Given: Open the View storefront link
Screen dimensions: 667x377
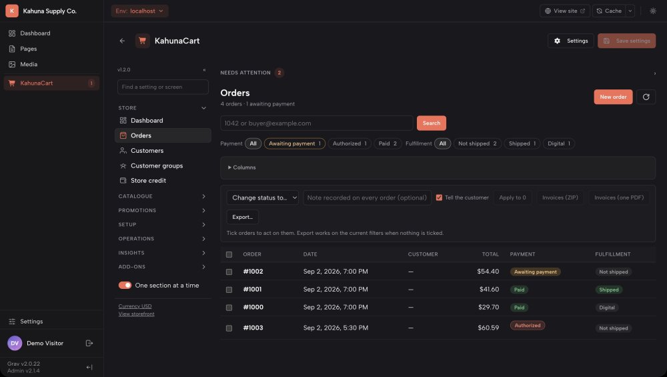Looking at the screenshot, I should pos(136,314).
